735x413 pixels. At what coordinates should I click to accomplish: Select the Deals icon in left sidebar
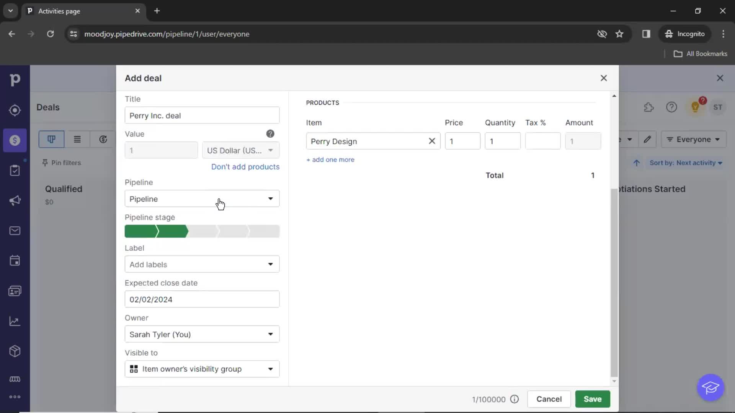(15, 140)
